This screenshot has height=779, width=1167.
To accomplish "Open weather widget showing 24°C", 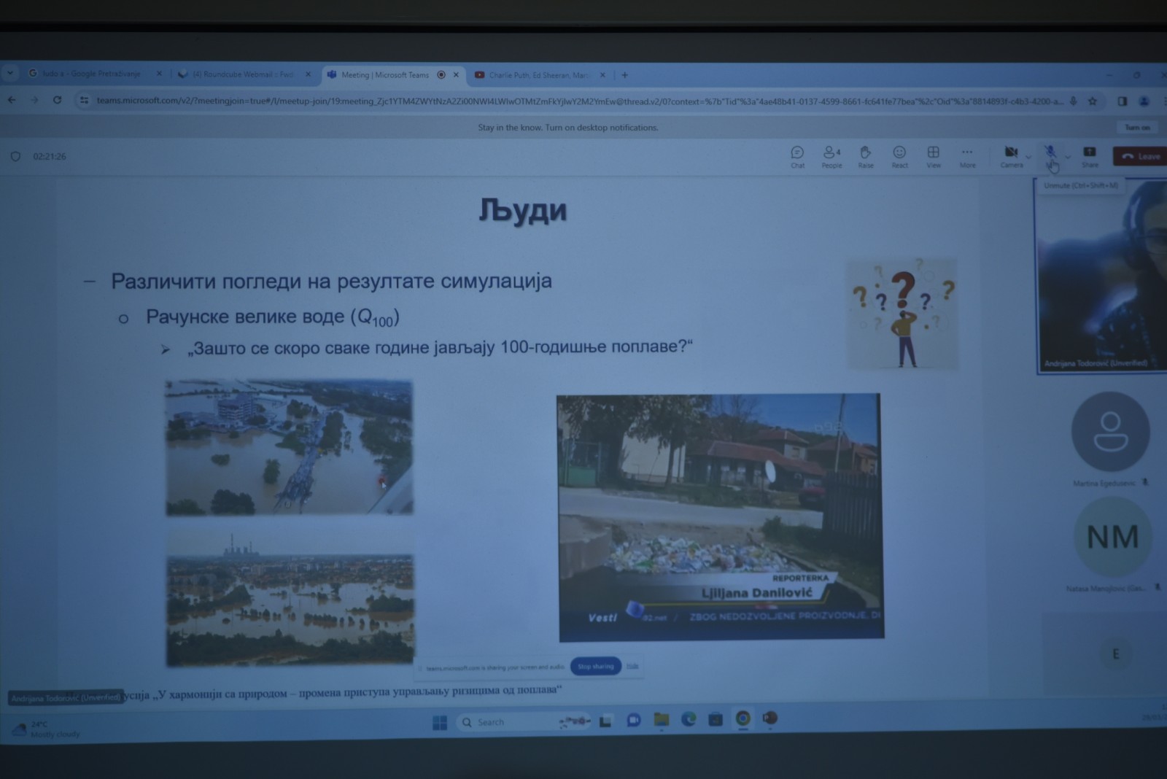I will [45, 729].
